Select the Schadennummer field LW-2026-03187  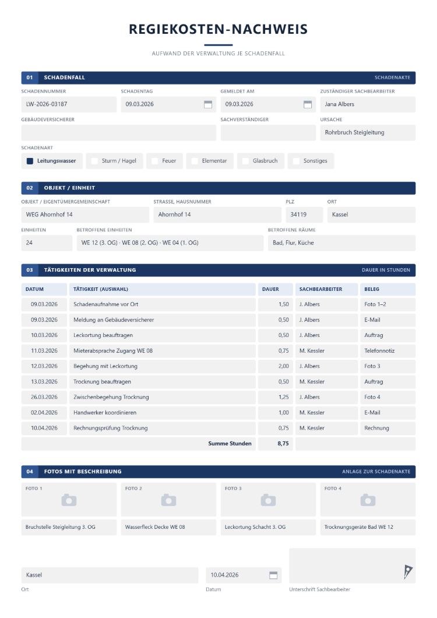tap(69, 104)
